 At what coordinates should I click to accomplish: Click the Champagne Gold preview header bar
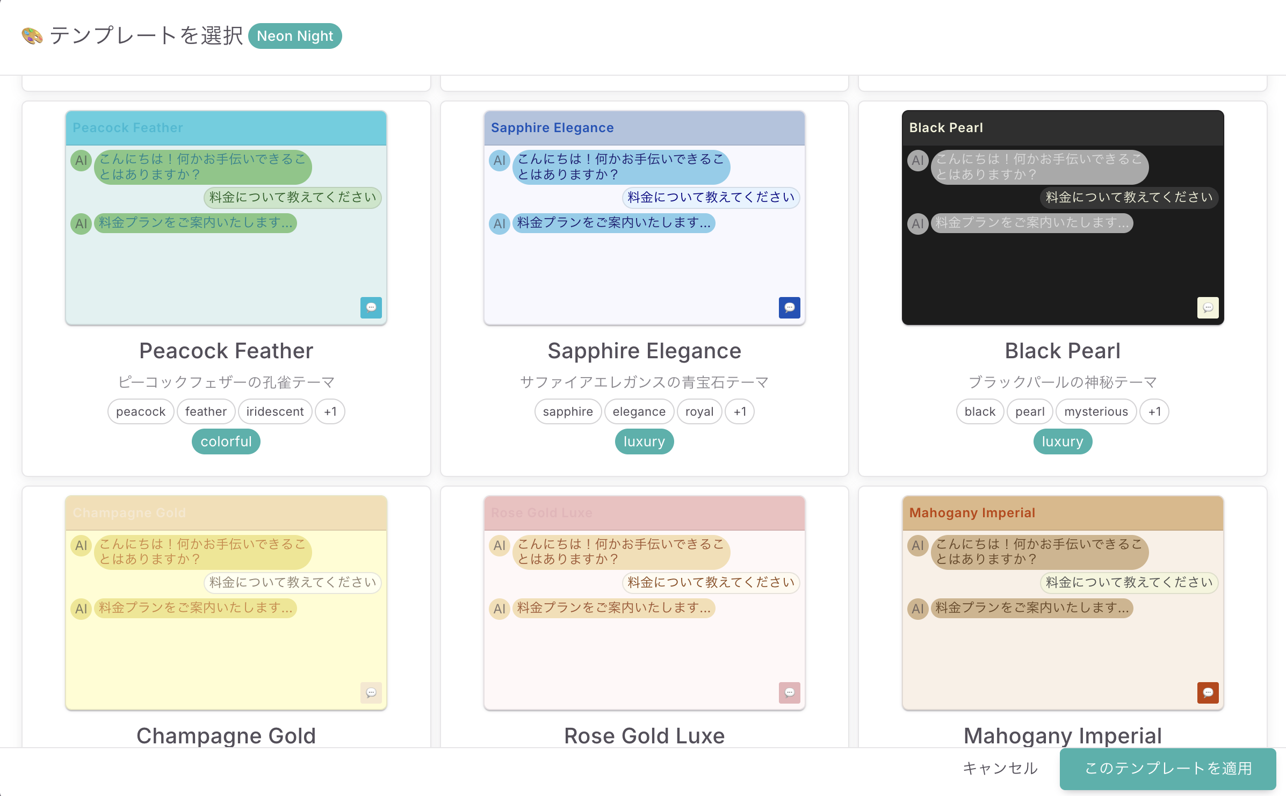point(226,513)
